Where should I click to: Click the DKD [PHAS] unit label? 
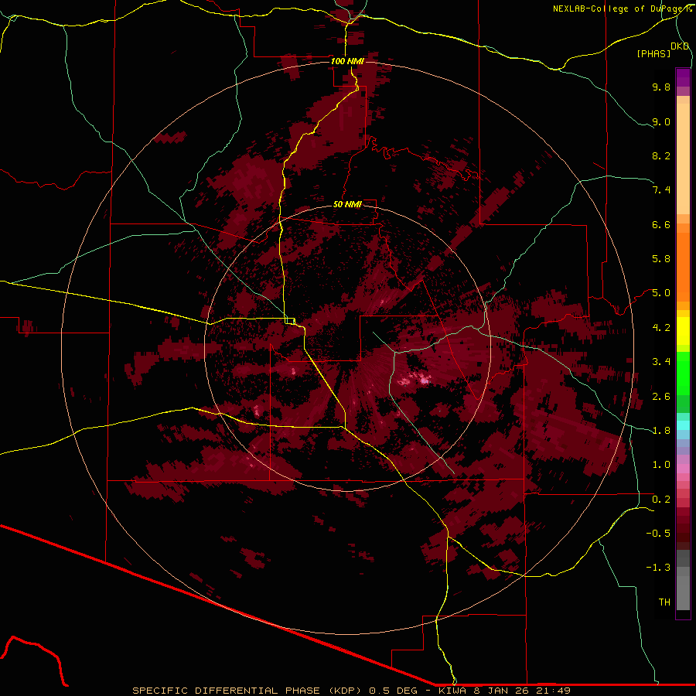pos(663,49)
